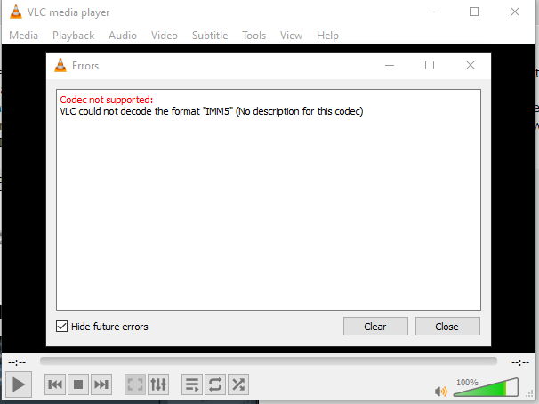Open the Subtitle menu

point(210,36)
